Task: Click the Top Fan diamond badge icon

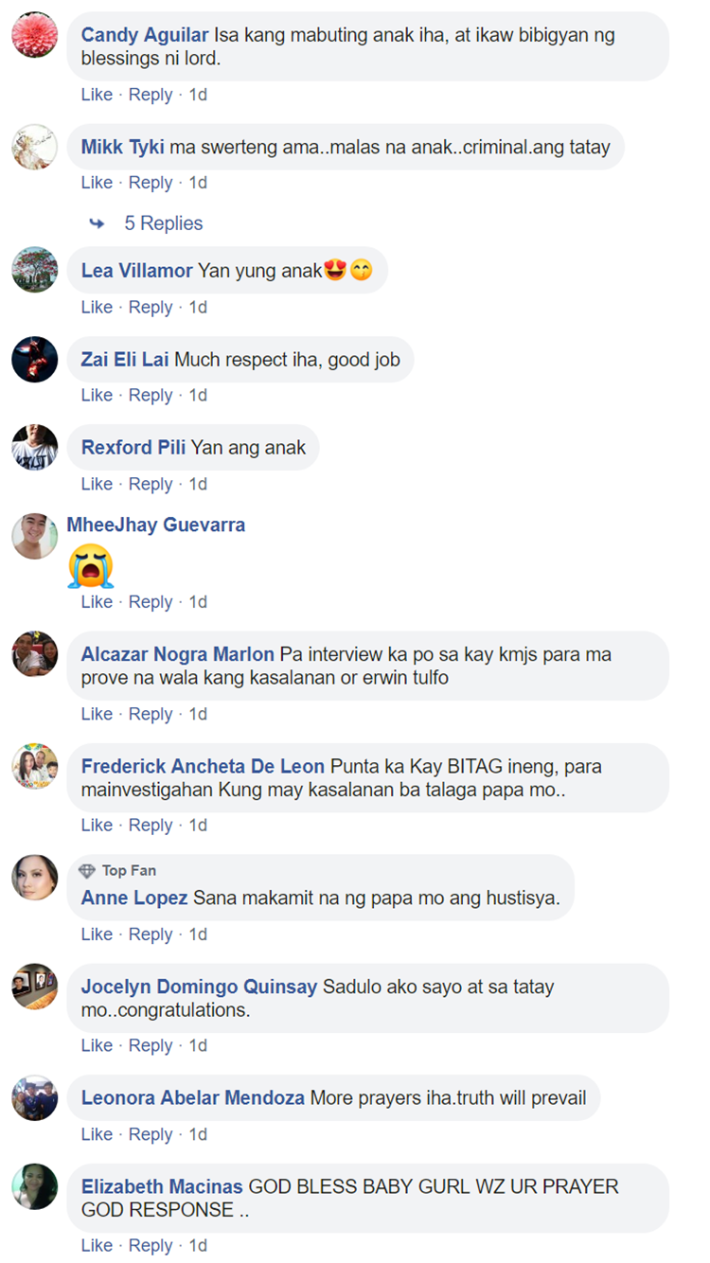Action: tap(87, 871)
